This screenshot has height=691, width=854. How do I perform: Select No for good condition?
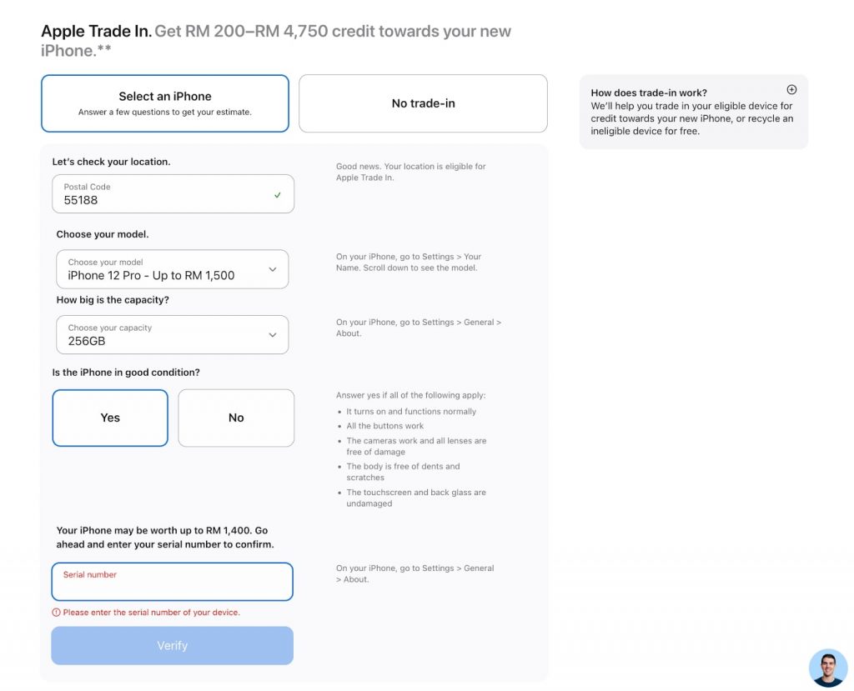click(x=236, y=418)
